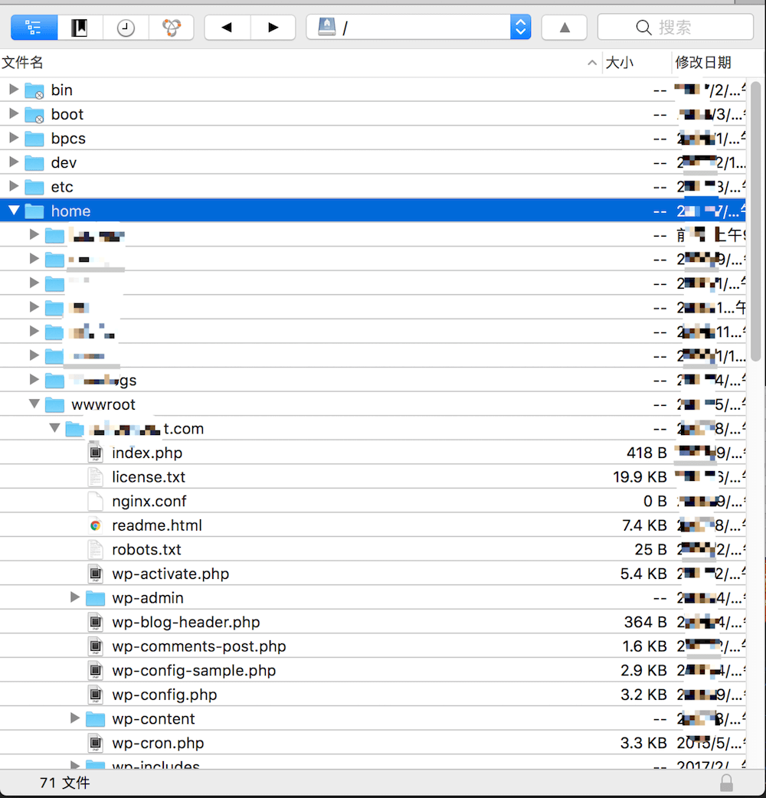Go up to the parent folder
Screen dimensions: 766x798
pos(565,28)
